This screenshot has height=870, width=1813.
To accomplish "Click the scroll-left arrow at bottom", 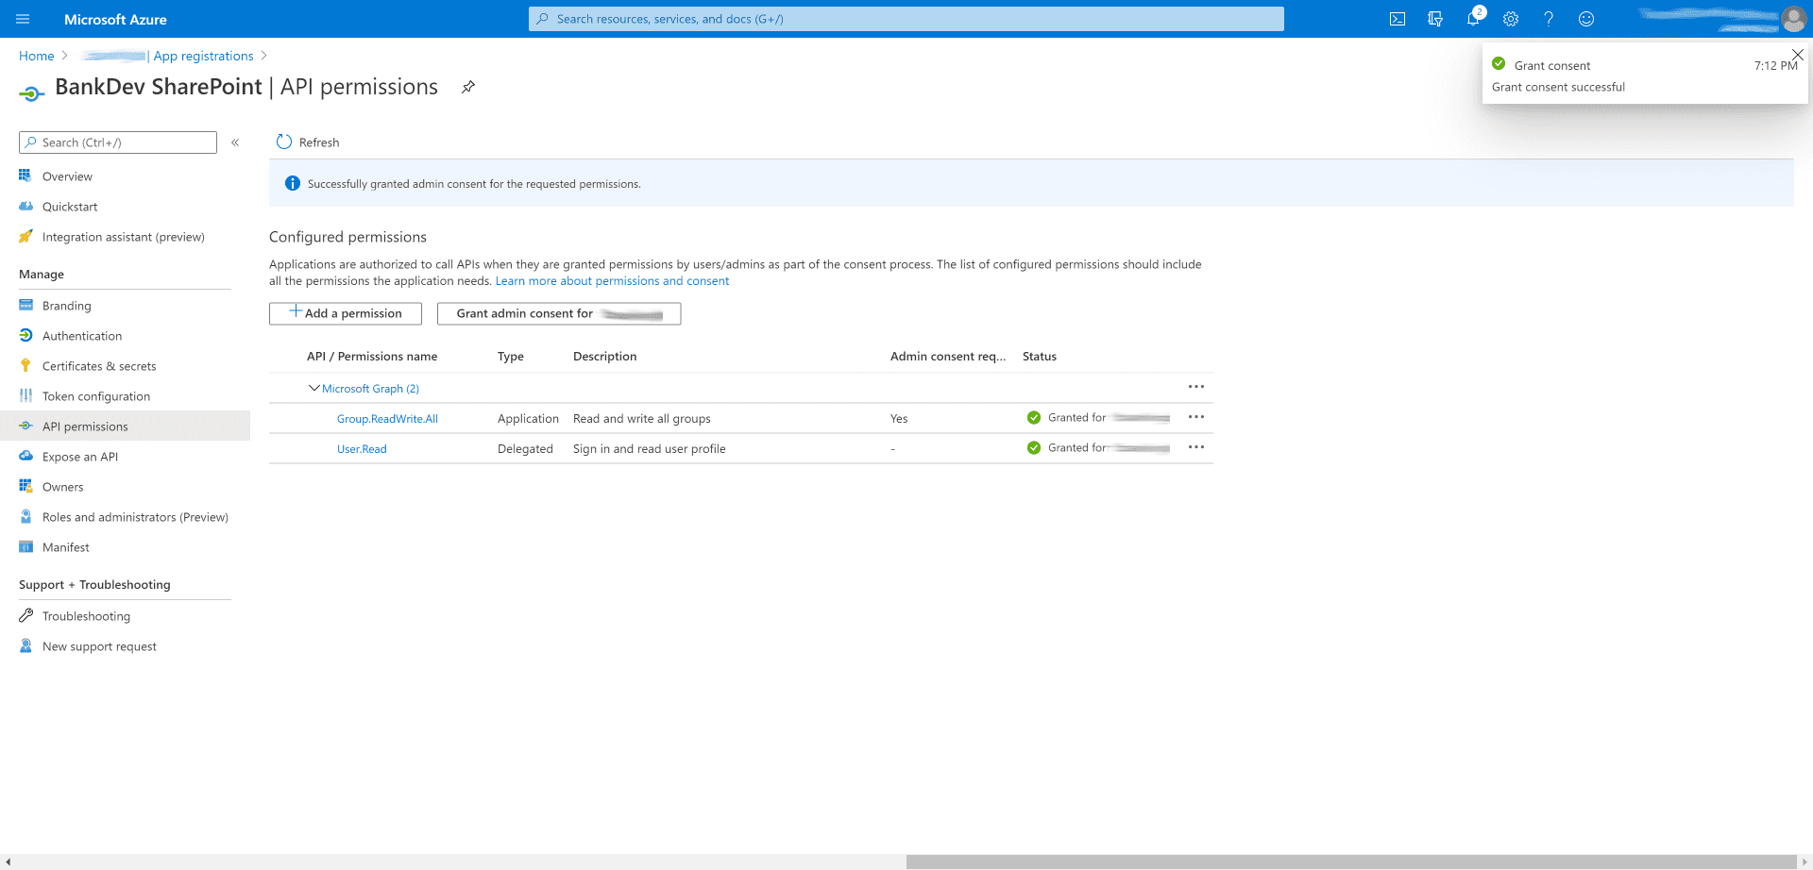I will 8,862.
